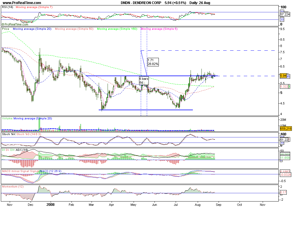Select the Stoch %K label
The image size is (293, 229).
pos(9,134)
